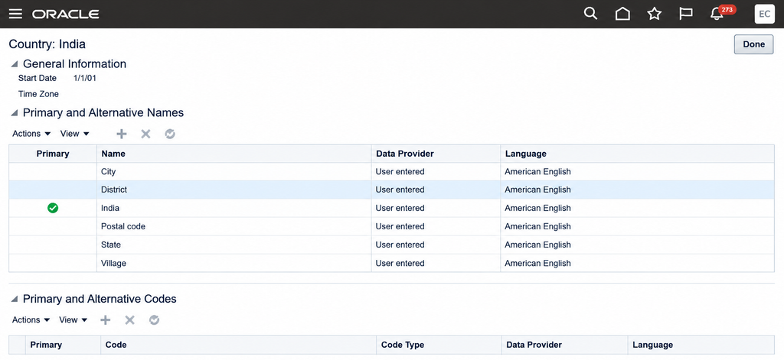This screenshot has height=360, width=784.
Task: Open Actions dropdown in Names section
Action: (x=31, y=134)
